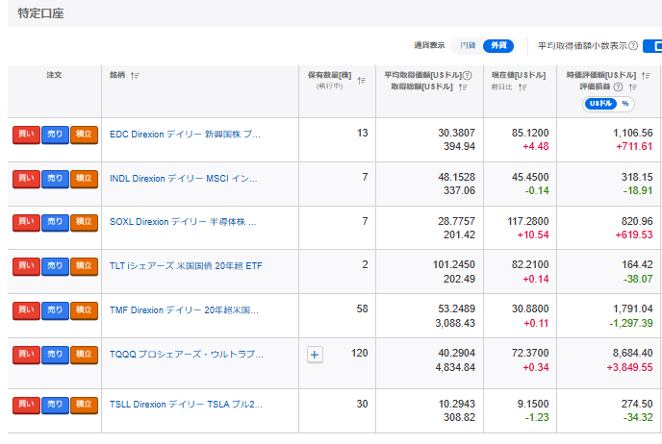Image resolution: width=662 pixels, height=444 pixels.
Task: Open SOXL Direxion デイリー 半導体株 link
Action: (x=183, y=222)
